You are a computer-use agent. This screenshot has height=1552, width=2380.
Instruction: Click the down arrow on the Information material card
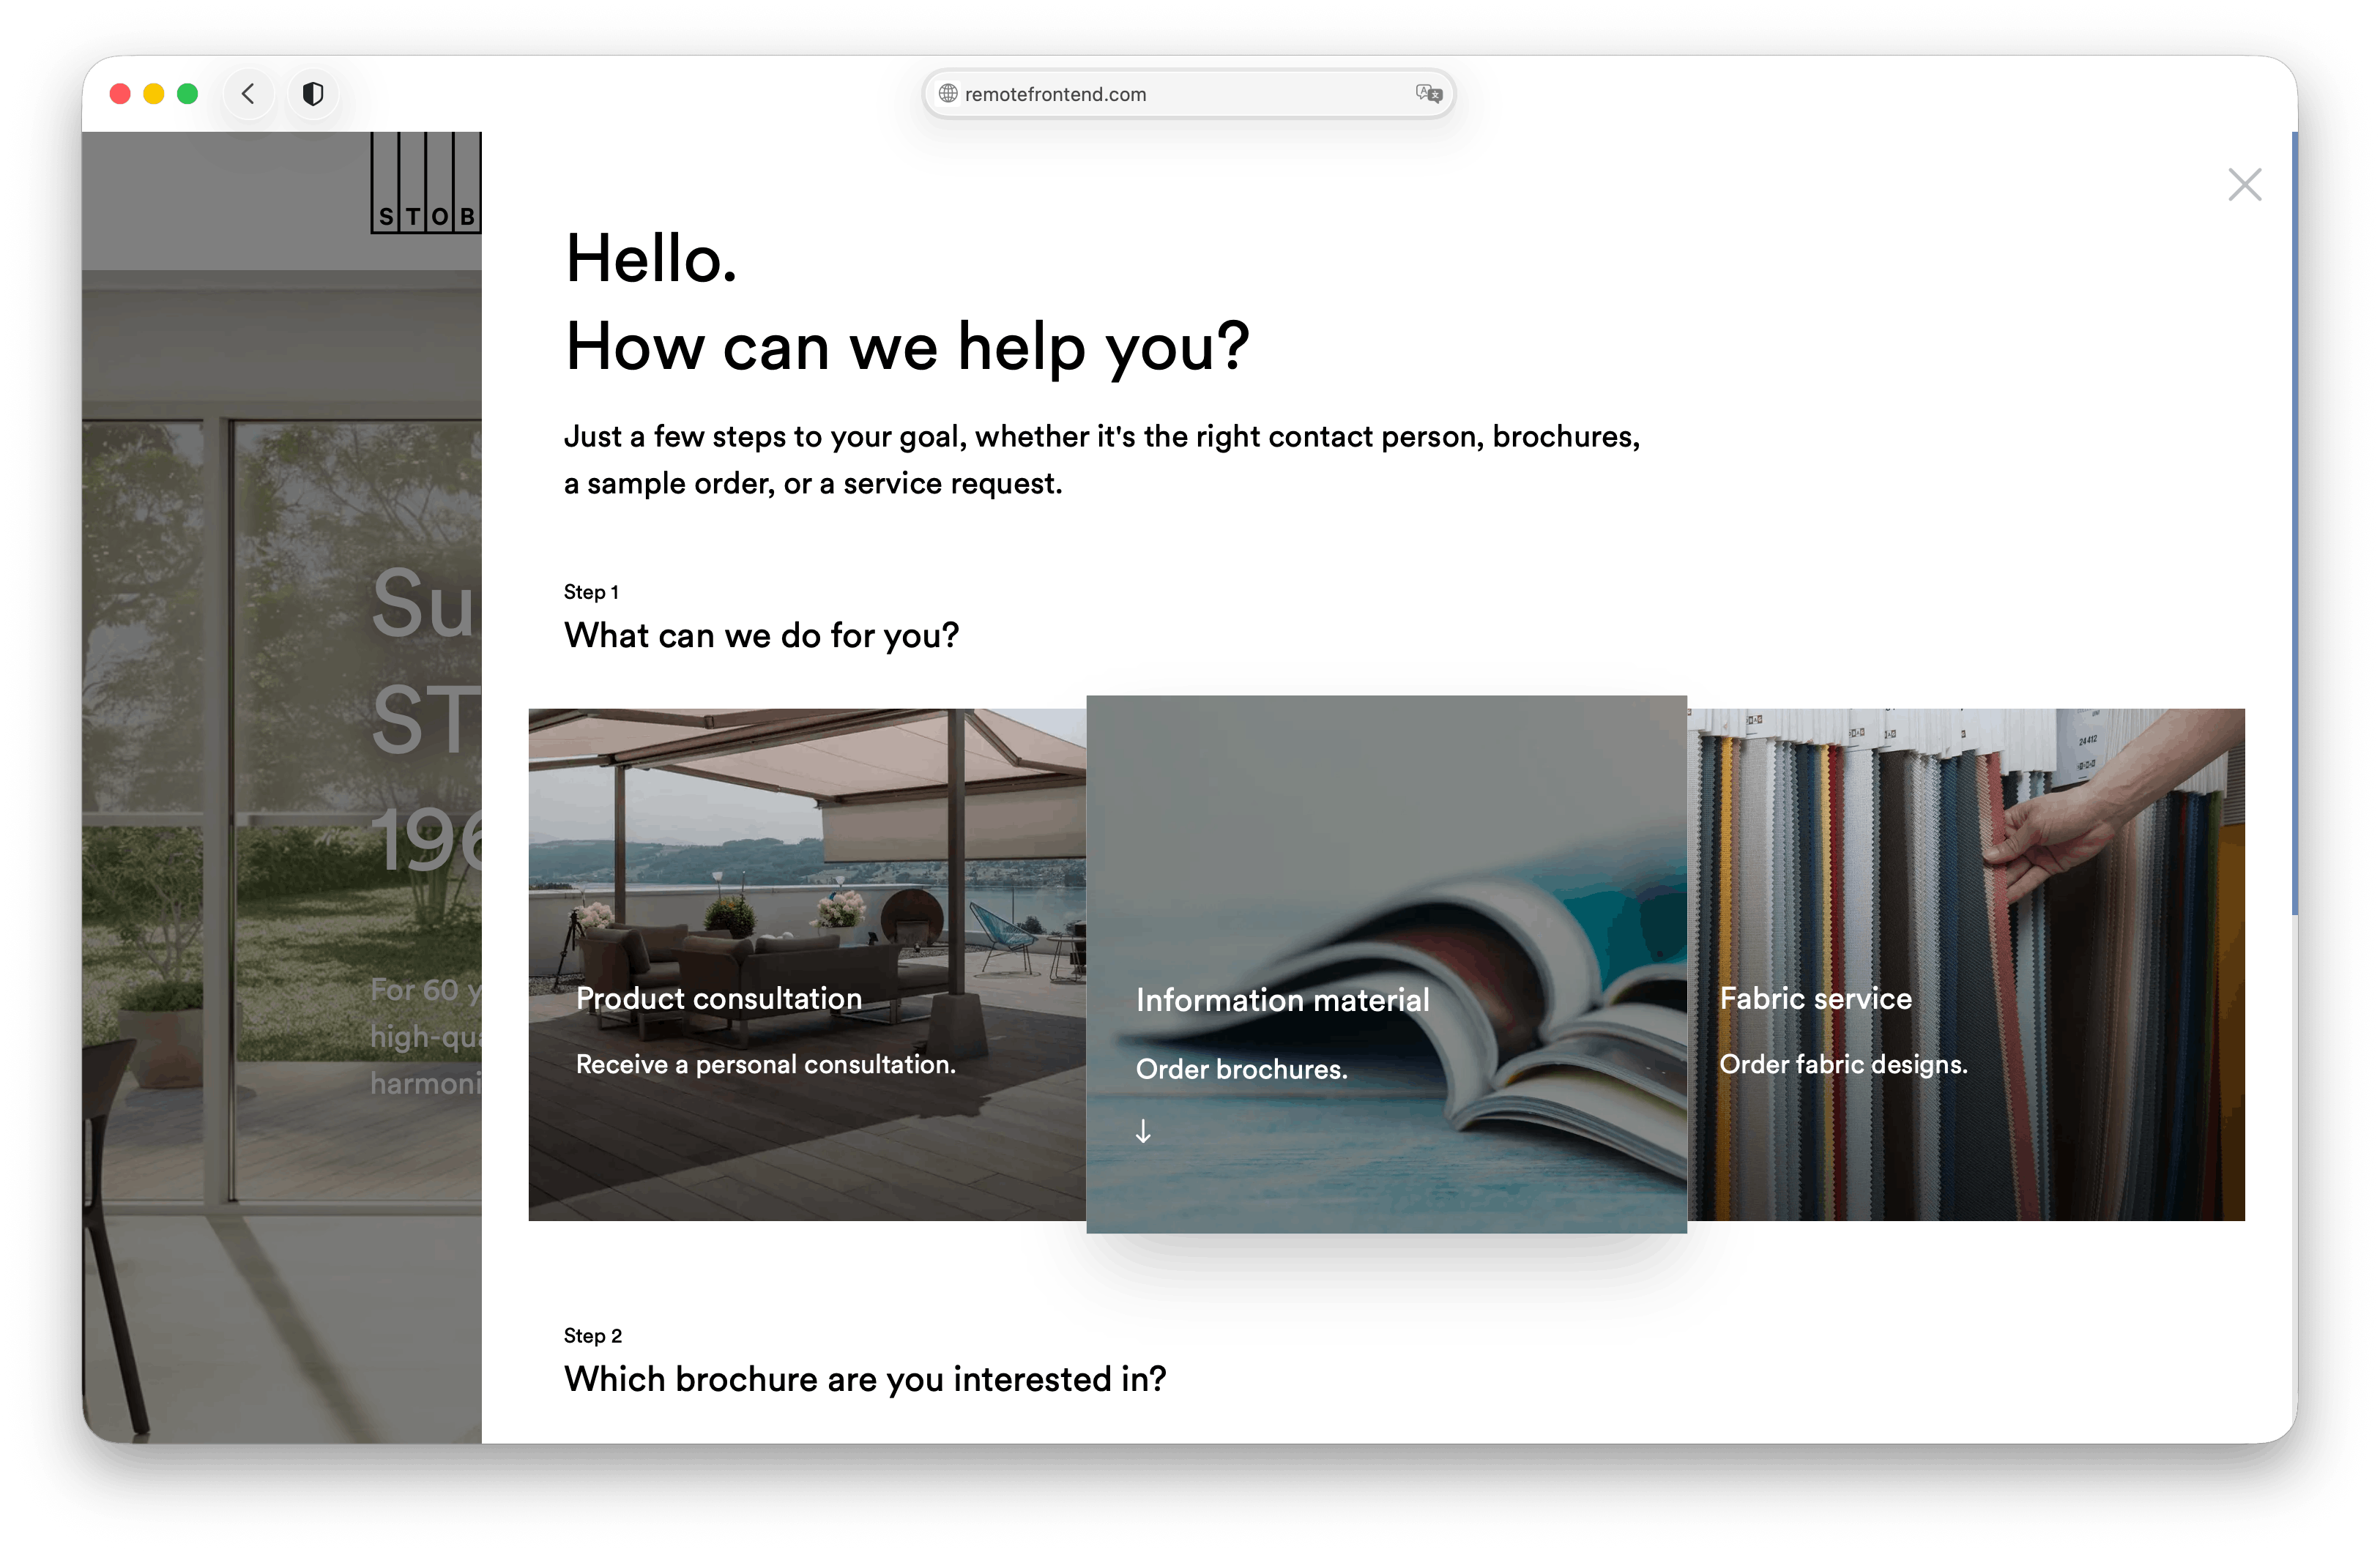click(1143, 1131)
